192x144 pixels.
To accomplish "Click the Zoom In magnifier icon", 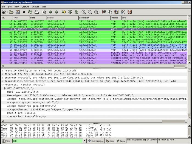I will click(84, 12).
